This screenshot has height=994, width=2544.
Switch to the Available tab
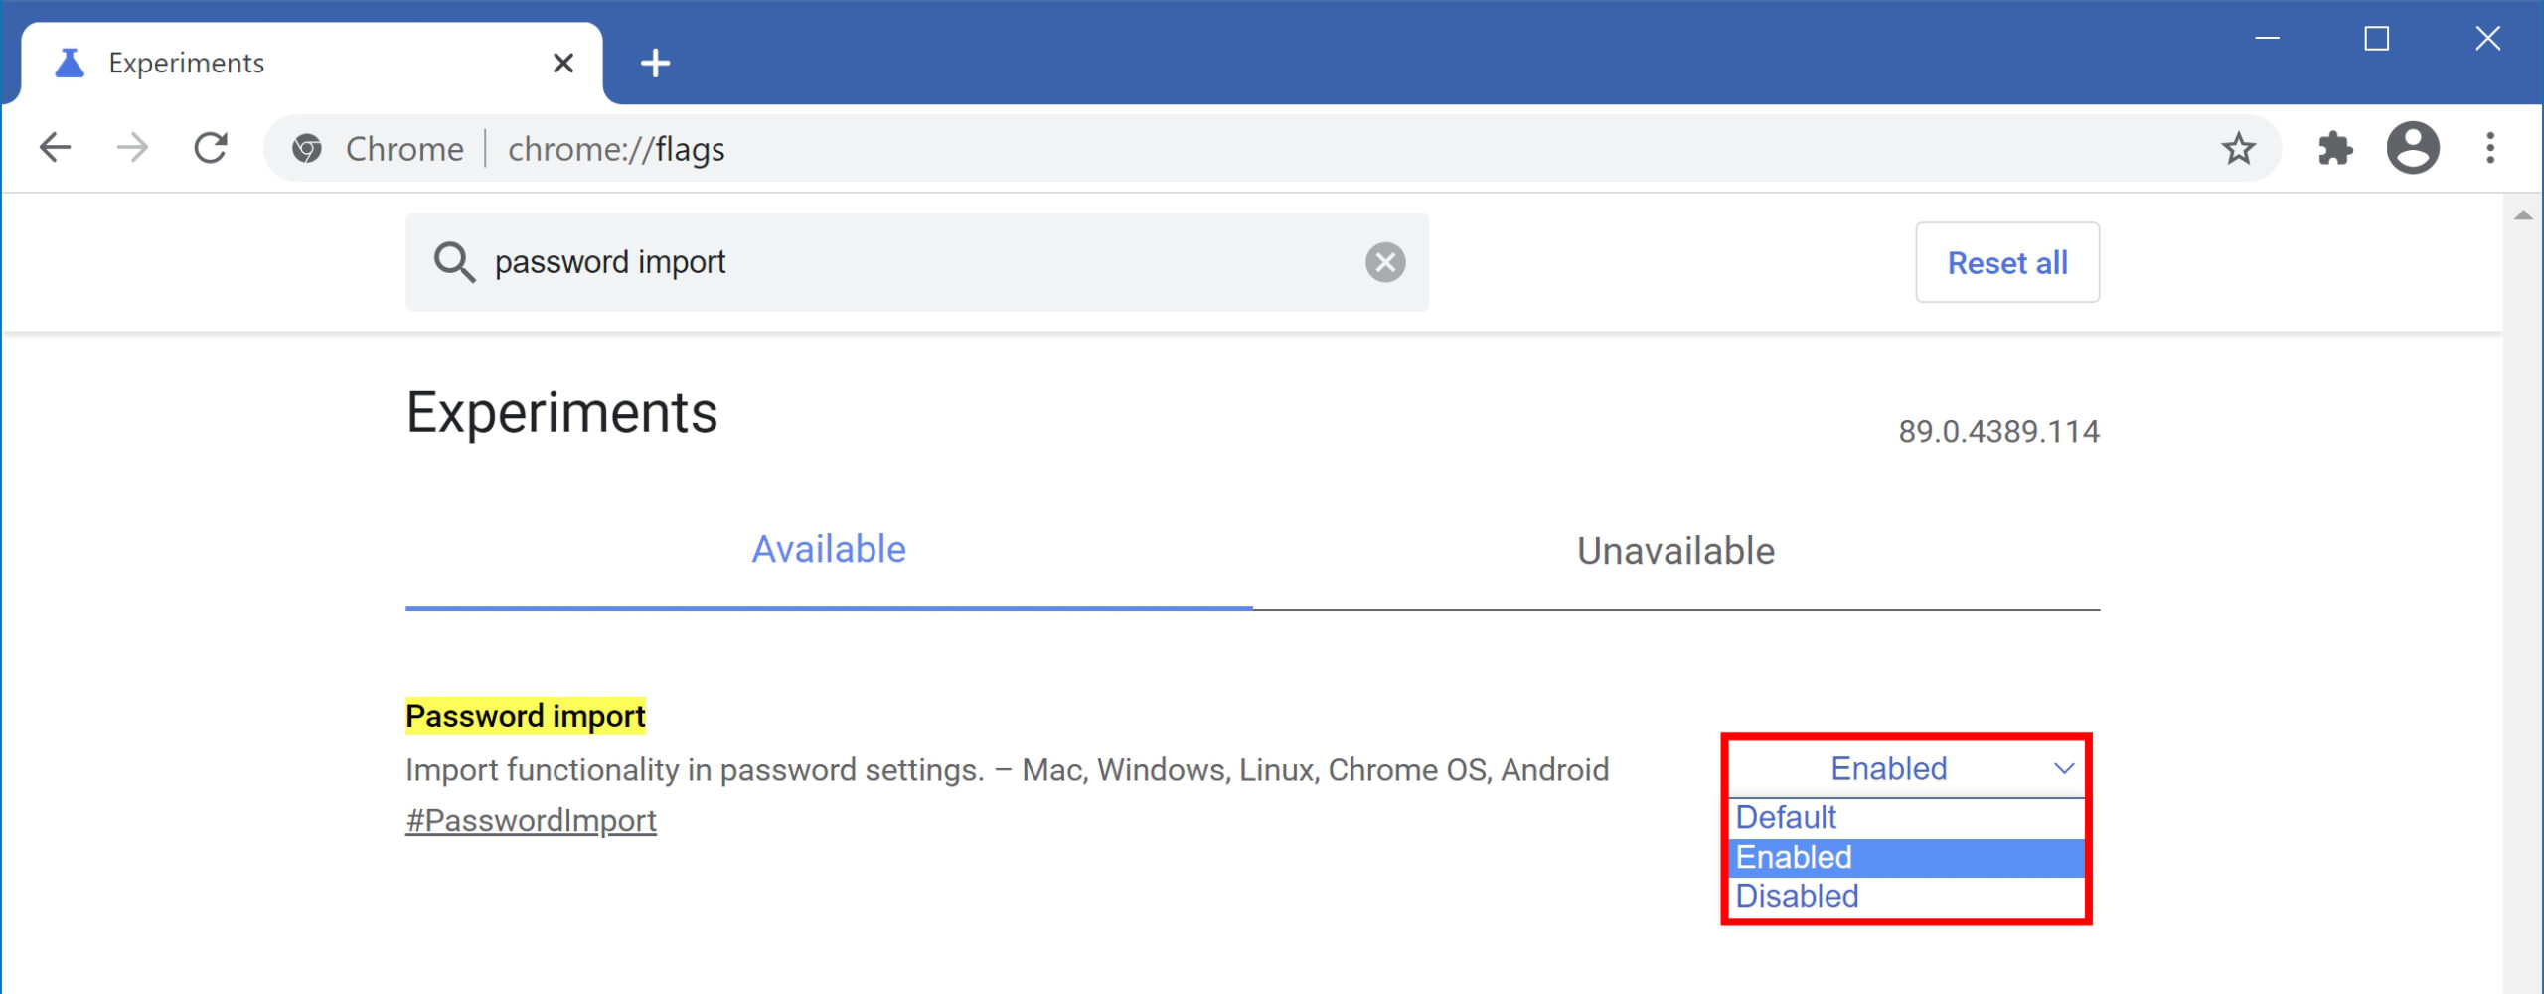829,551
